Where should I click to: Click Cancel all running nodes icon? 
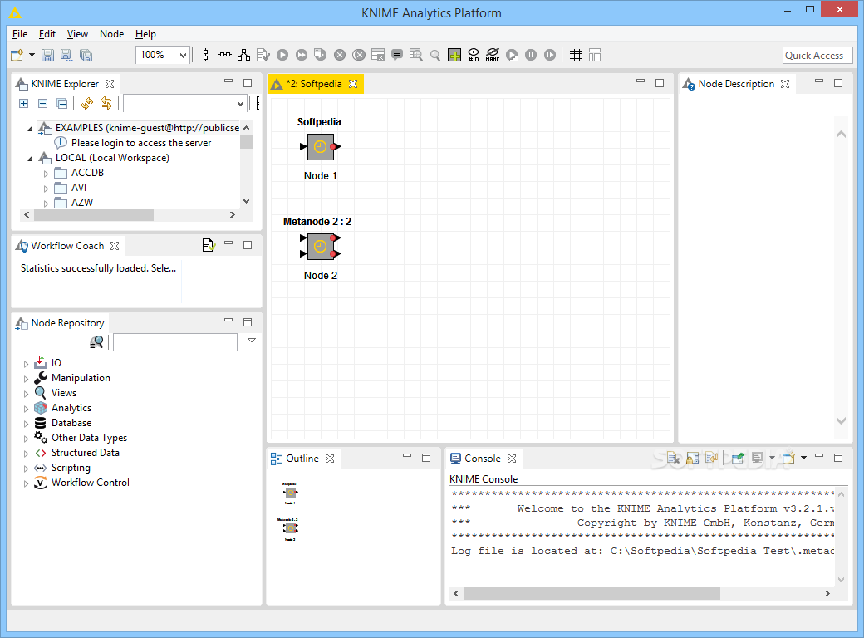(359, 55)
